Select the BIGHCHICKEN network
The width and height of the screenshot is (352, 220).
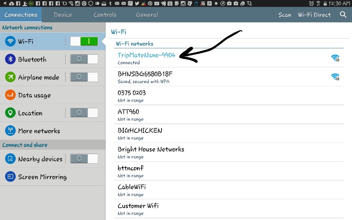point(228,133)
